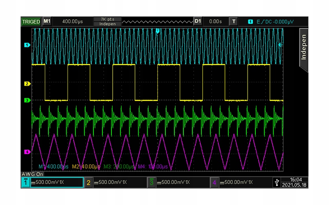Viewport: 329px width, 205px height.
Task: Select the channel 2 yellow ground marker
Action: [27, 84]
